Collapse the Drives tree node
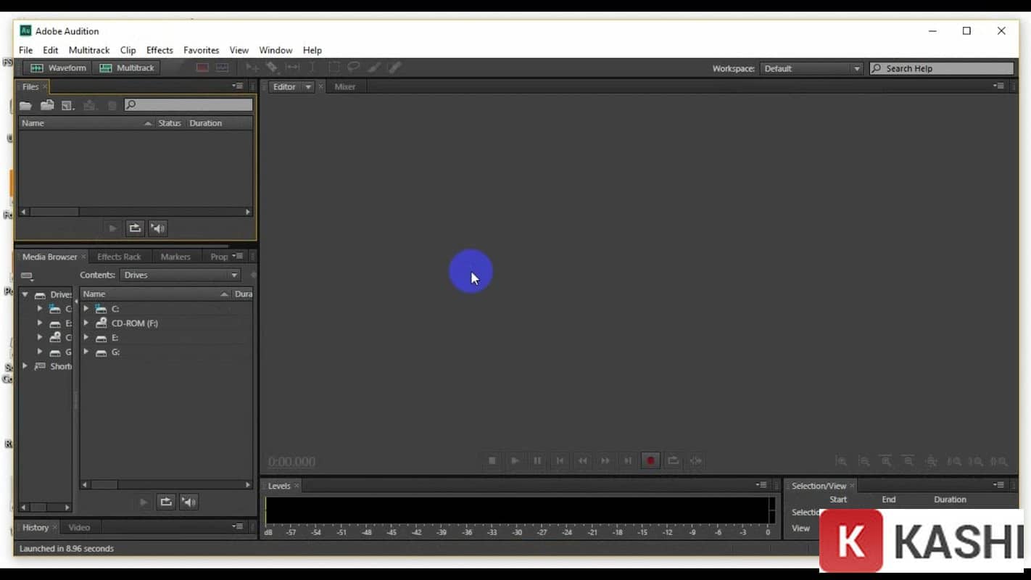This screenshot has height=580, width=1031. pyautogui.click(x=25, y=294)
